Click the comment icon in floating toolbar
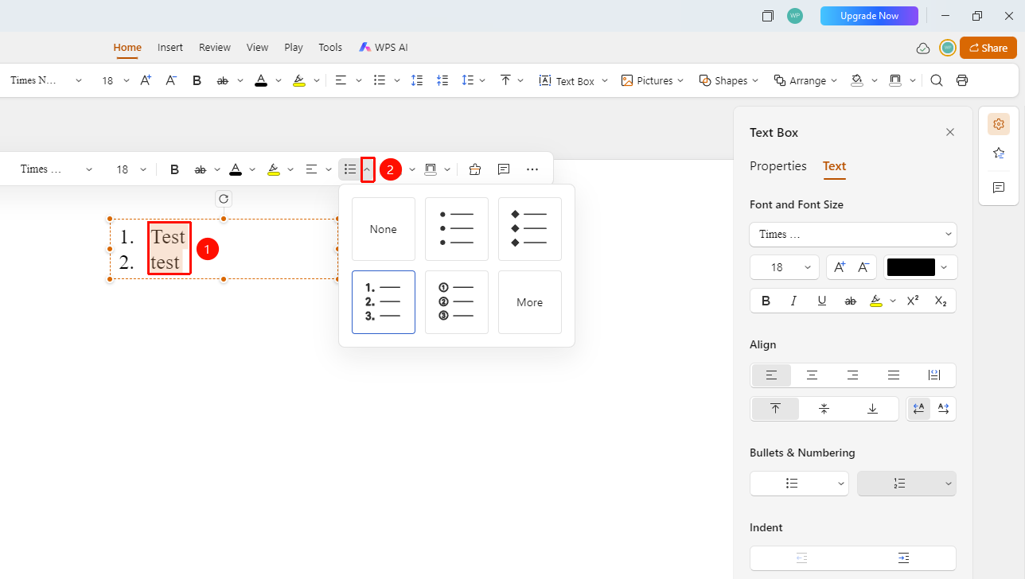This screenshot has width=1025, height=579. coord(504,169)
